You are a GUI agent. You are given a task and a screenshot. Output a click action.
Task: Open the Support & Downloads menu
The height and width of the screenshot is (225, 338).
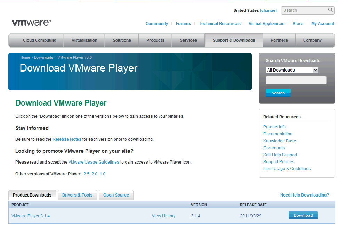[x=234, y=40]
